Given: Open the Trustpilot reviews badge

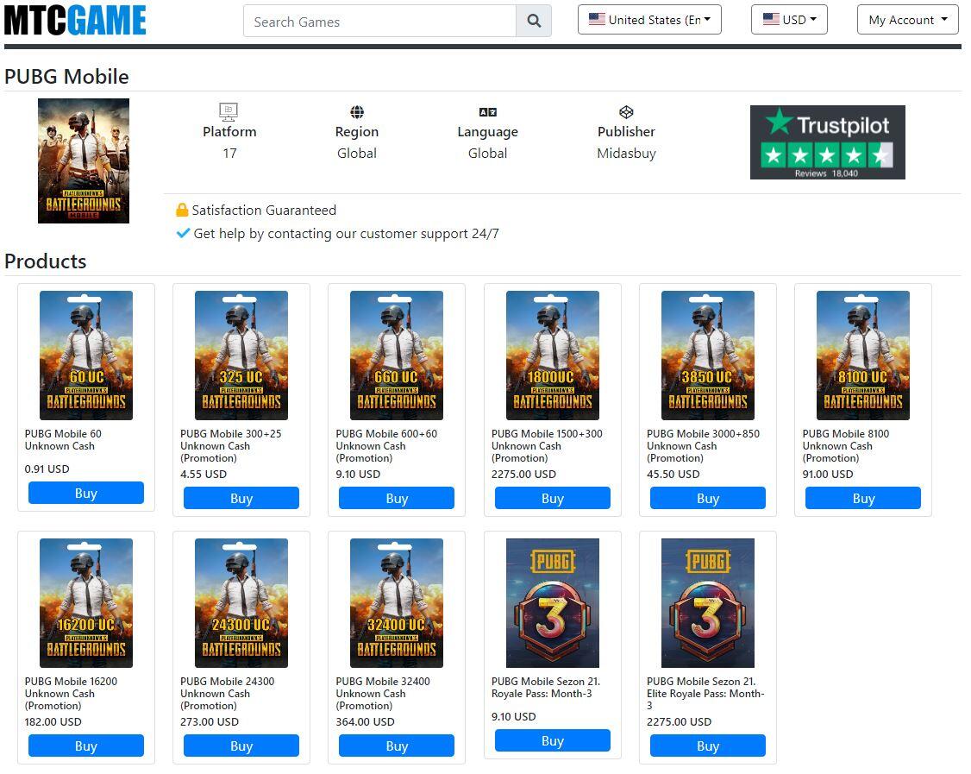Looking at the screenshot, I should coord(827,142).
